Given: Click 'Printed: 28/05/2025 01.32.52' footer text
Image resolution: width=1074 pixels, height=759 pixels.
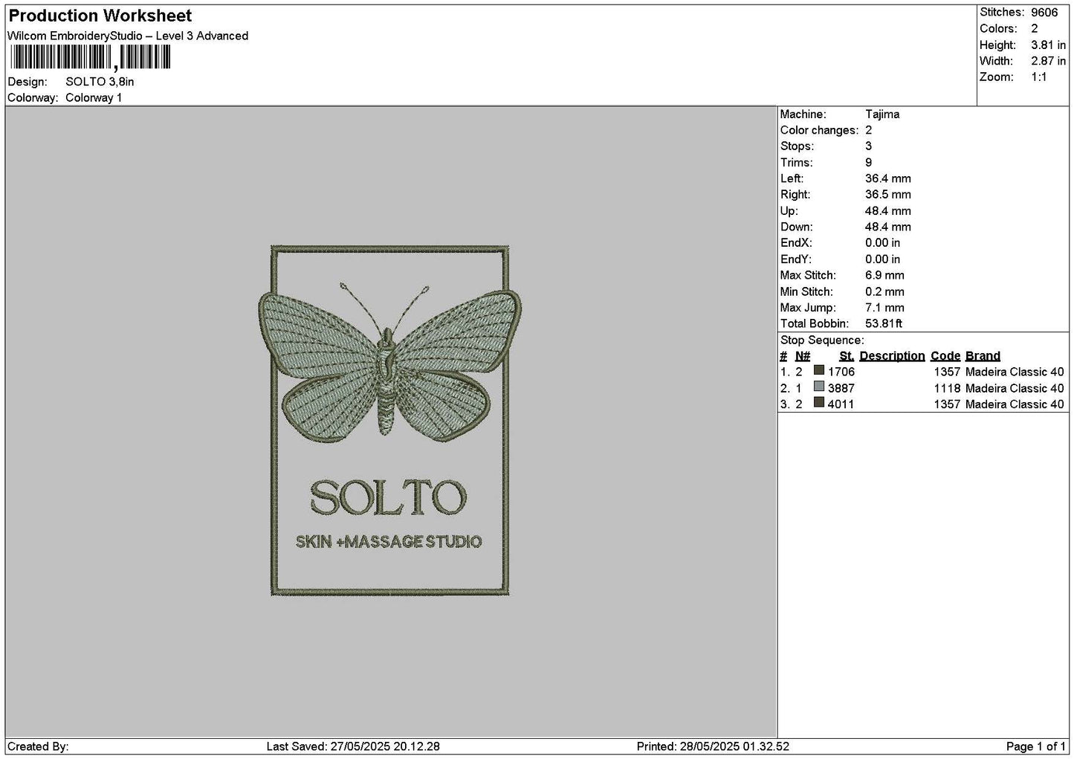Looking at the screenshot, I should click(713, 746).
